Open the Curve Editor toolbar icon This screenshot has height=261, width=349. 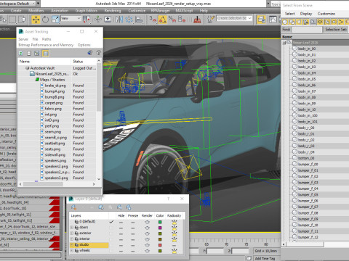[273, 20]
